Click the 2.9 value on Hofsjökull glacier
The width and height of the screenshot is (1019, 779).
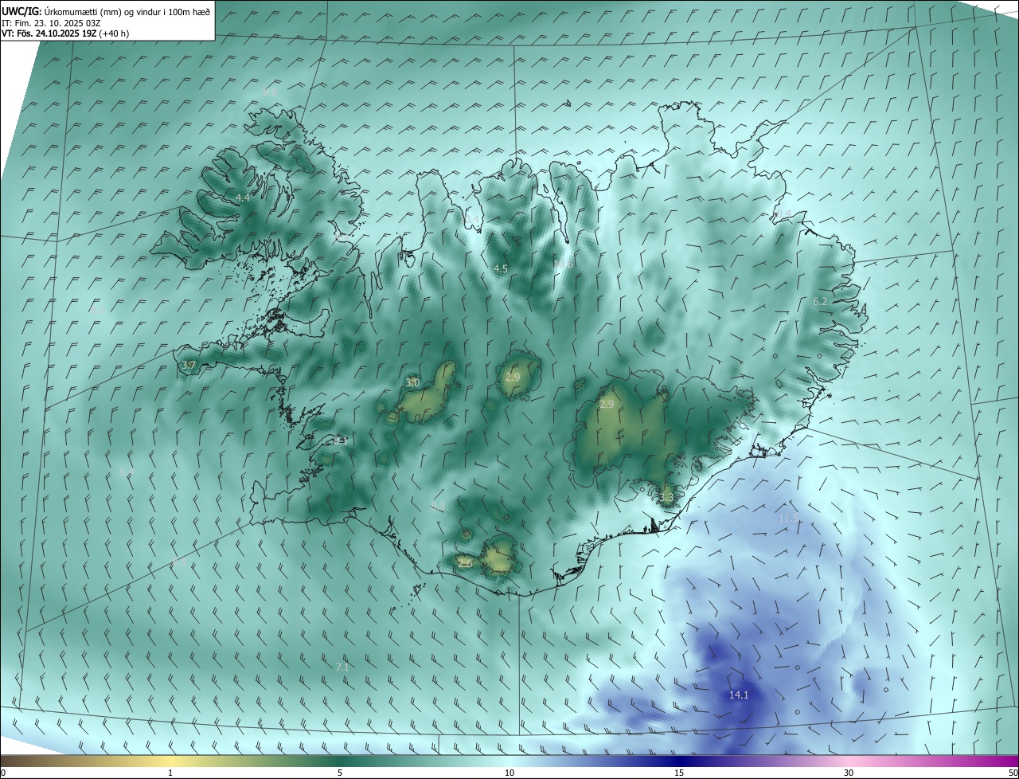pos(513,377)
